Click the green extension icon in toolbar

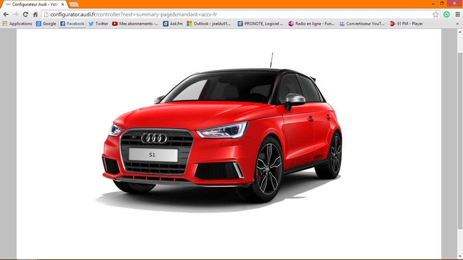coord(447,14)
